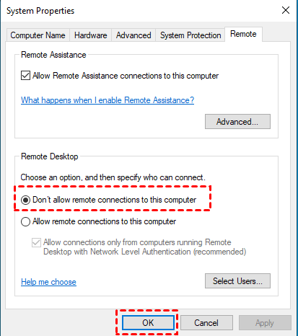Go to the System Protection tab
This screenshot has height=336, width=298.
[x=190, y=35]
